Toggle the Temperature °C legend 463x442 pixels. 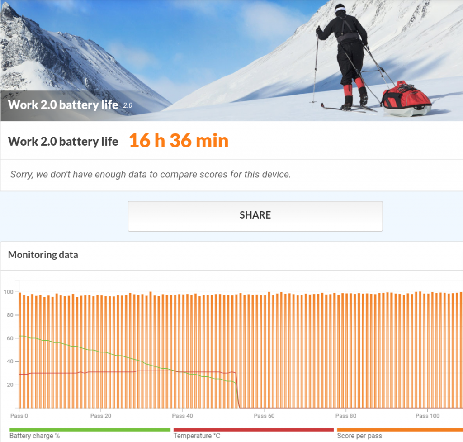[197, 436]
